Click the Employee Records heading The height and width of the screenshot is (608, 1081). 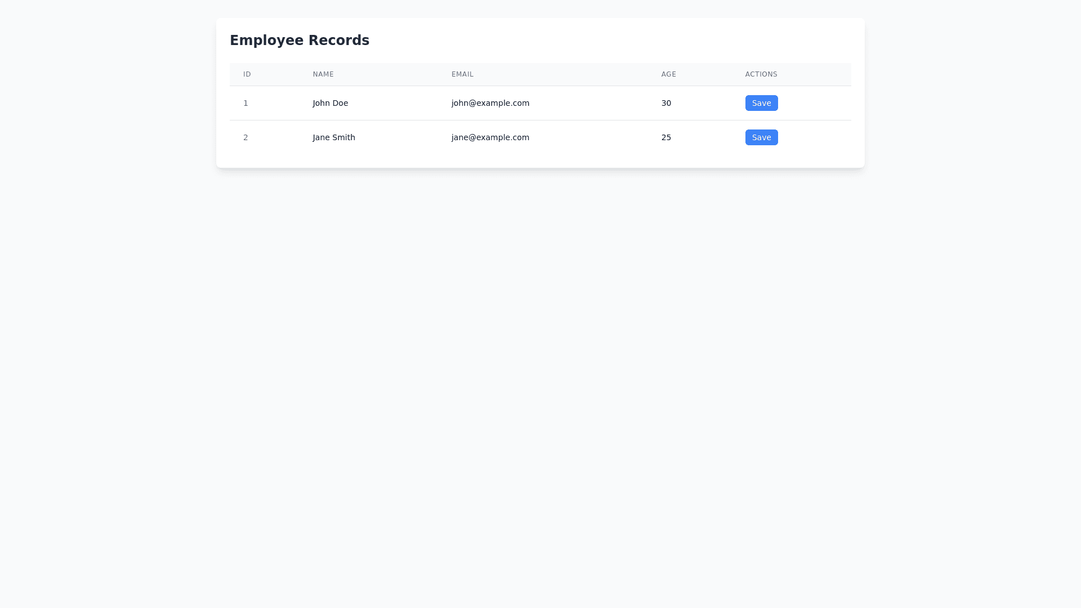(x=300, y=41)
